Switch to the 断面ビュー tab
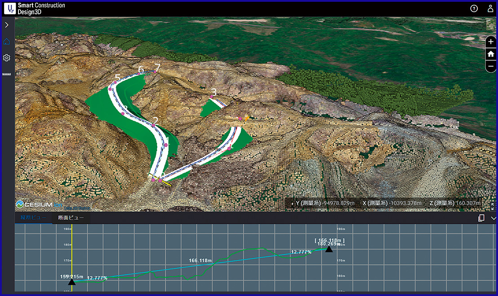Viewport: 498px width, 296px height. tap(71, 218)
